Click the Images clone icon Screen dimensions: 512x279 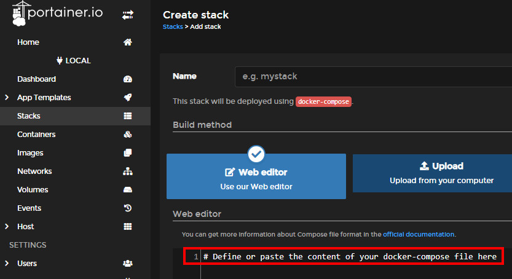128,153
